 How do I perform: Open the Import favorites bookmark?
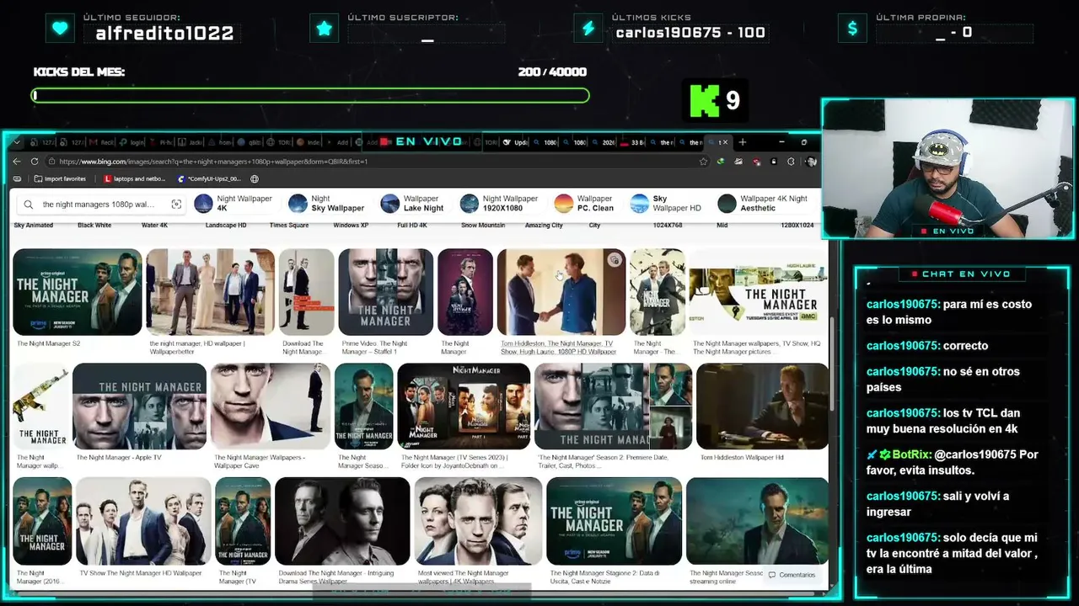pyautogui.click(x=60, y=178)
